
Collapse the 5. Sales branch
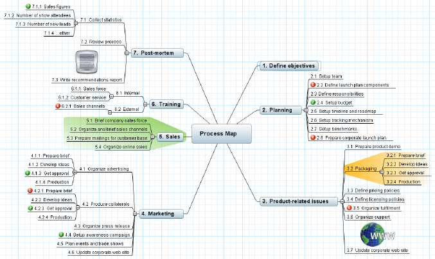click(152, 137)
